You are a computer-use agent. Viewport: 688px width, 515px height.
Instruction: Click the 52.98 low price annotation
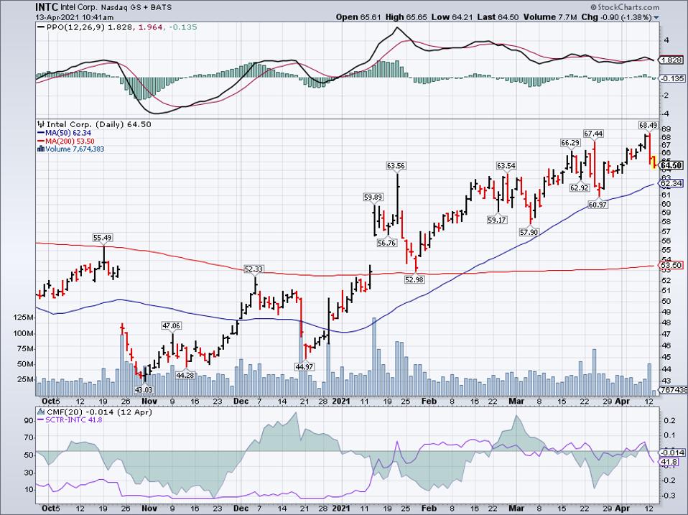(414, 279)
